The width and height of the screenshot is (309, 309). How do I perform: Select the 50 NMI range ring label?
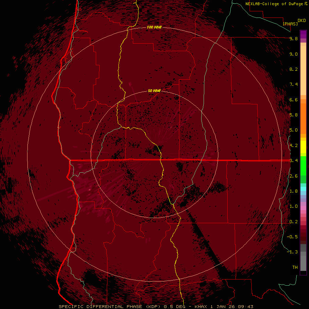point(154,91)
